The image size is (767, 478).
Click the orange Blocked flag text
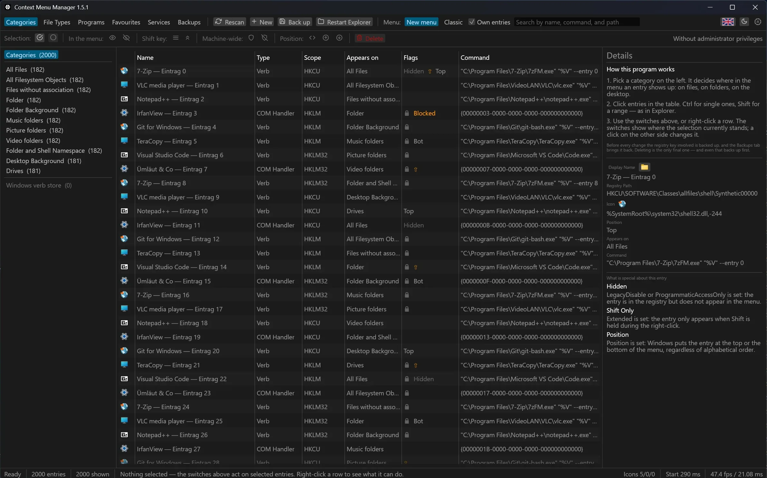pyautogui.click(x=424, y=113)
